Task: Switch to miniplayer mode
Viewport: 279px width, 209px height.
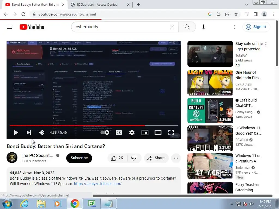Action: click(x=145, y=133)
